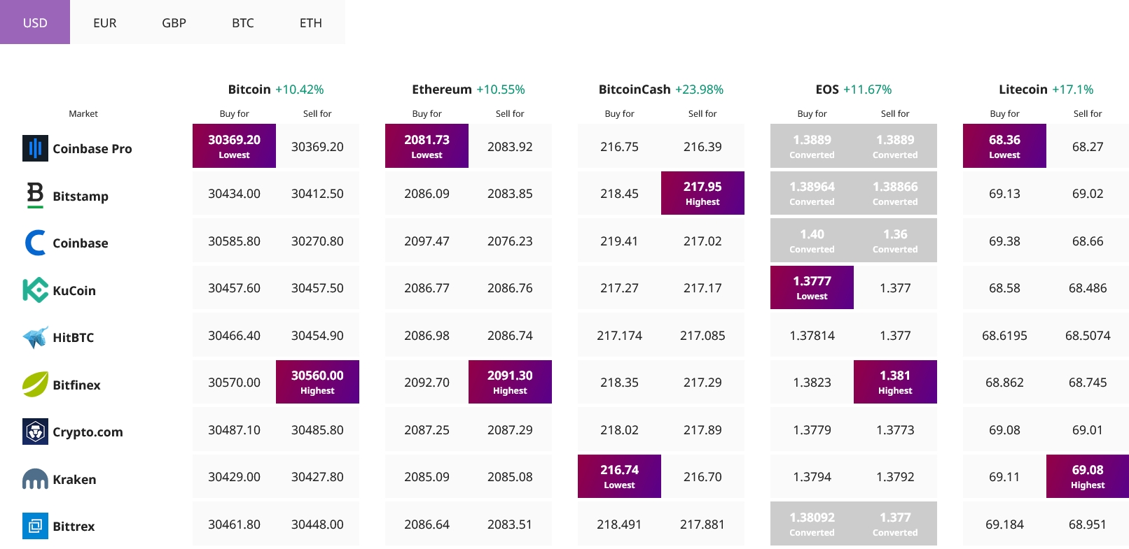Click Bitstamp converted EOS buy 1.38964
Viewport: 1129px width, 549px height.
812,193
